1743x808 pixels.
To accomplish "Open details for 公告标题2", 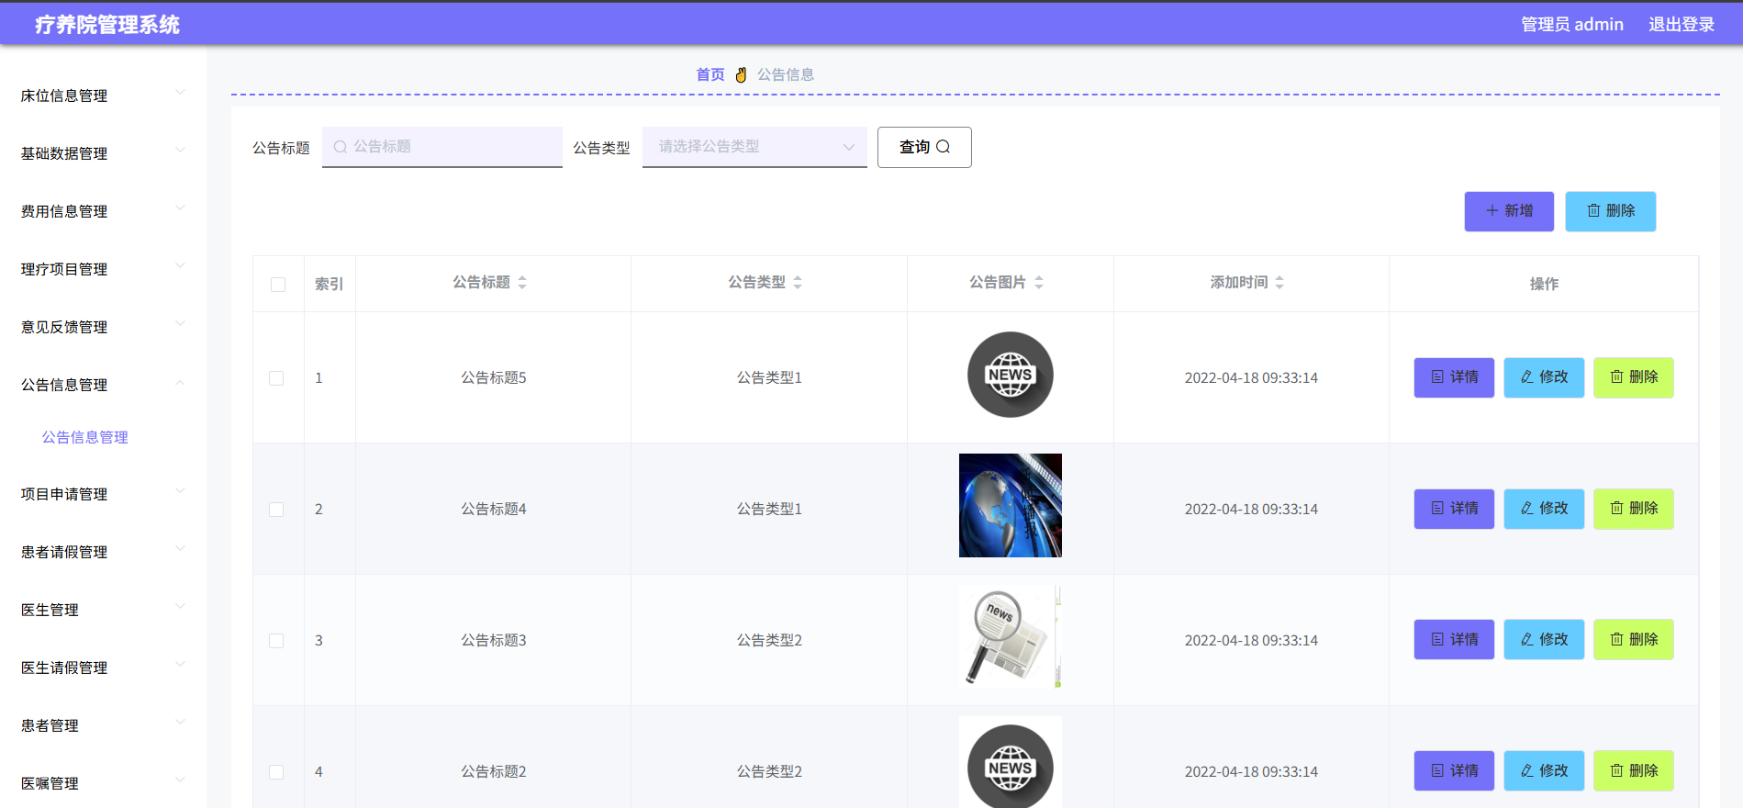I will [x=1454, y=771].
